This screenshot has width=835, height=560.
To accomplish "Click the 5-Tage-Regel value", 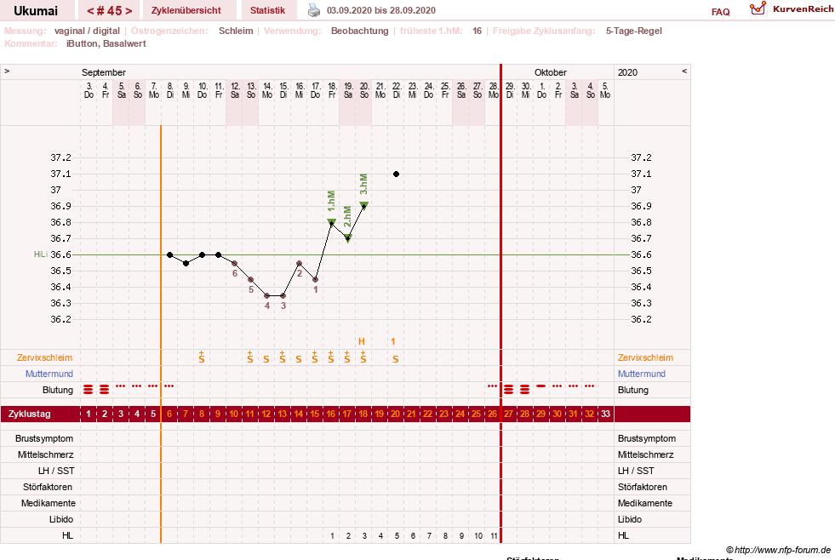I will point(634,31).
